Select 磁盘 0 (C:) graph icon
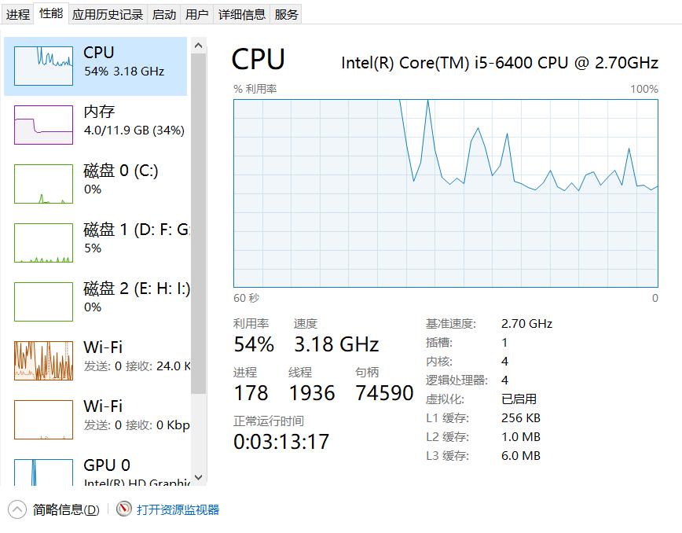 point(43,184)
